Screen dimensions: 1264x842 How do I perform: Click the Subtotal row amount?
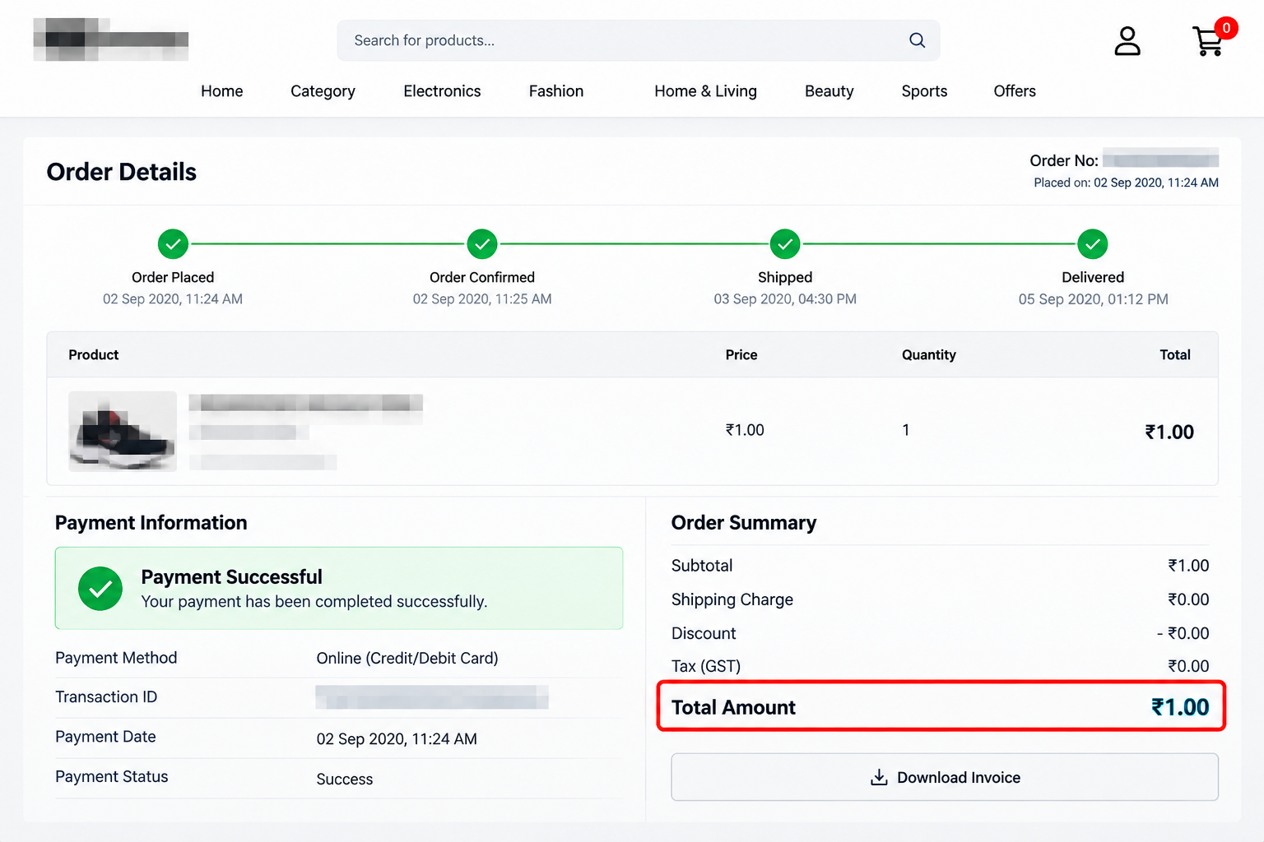[x=1188, y=566]
